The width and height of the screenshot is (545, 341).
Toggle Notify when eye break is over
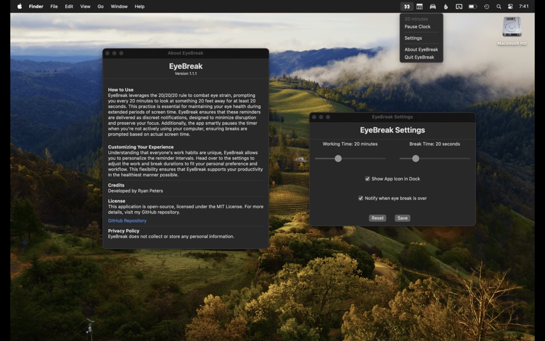(x=361, y=198)
